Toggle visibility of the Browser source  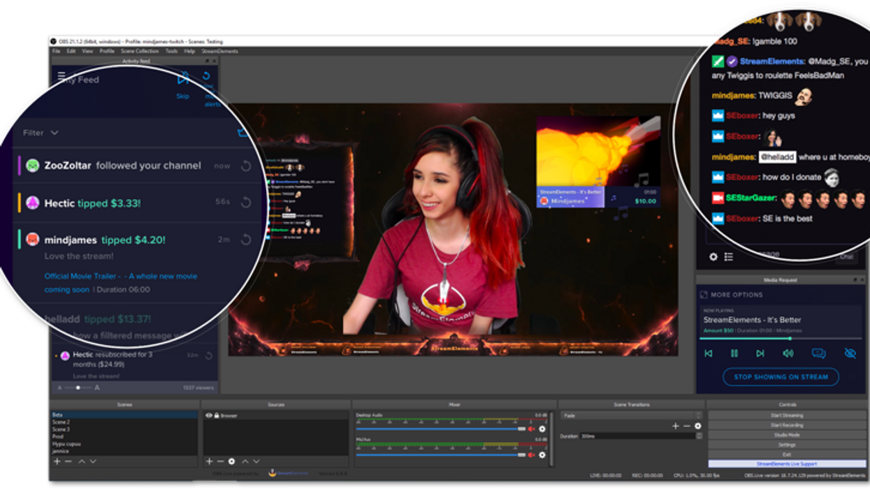point(208,416)
